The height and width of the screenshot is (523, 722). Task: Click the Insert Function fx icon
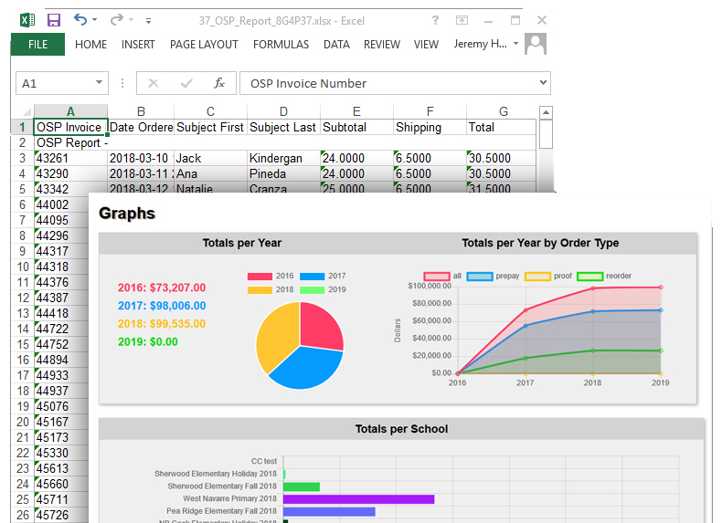(219, 83)
